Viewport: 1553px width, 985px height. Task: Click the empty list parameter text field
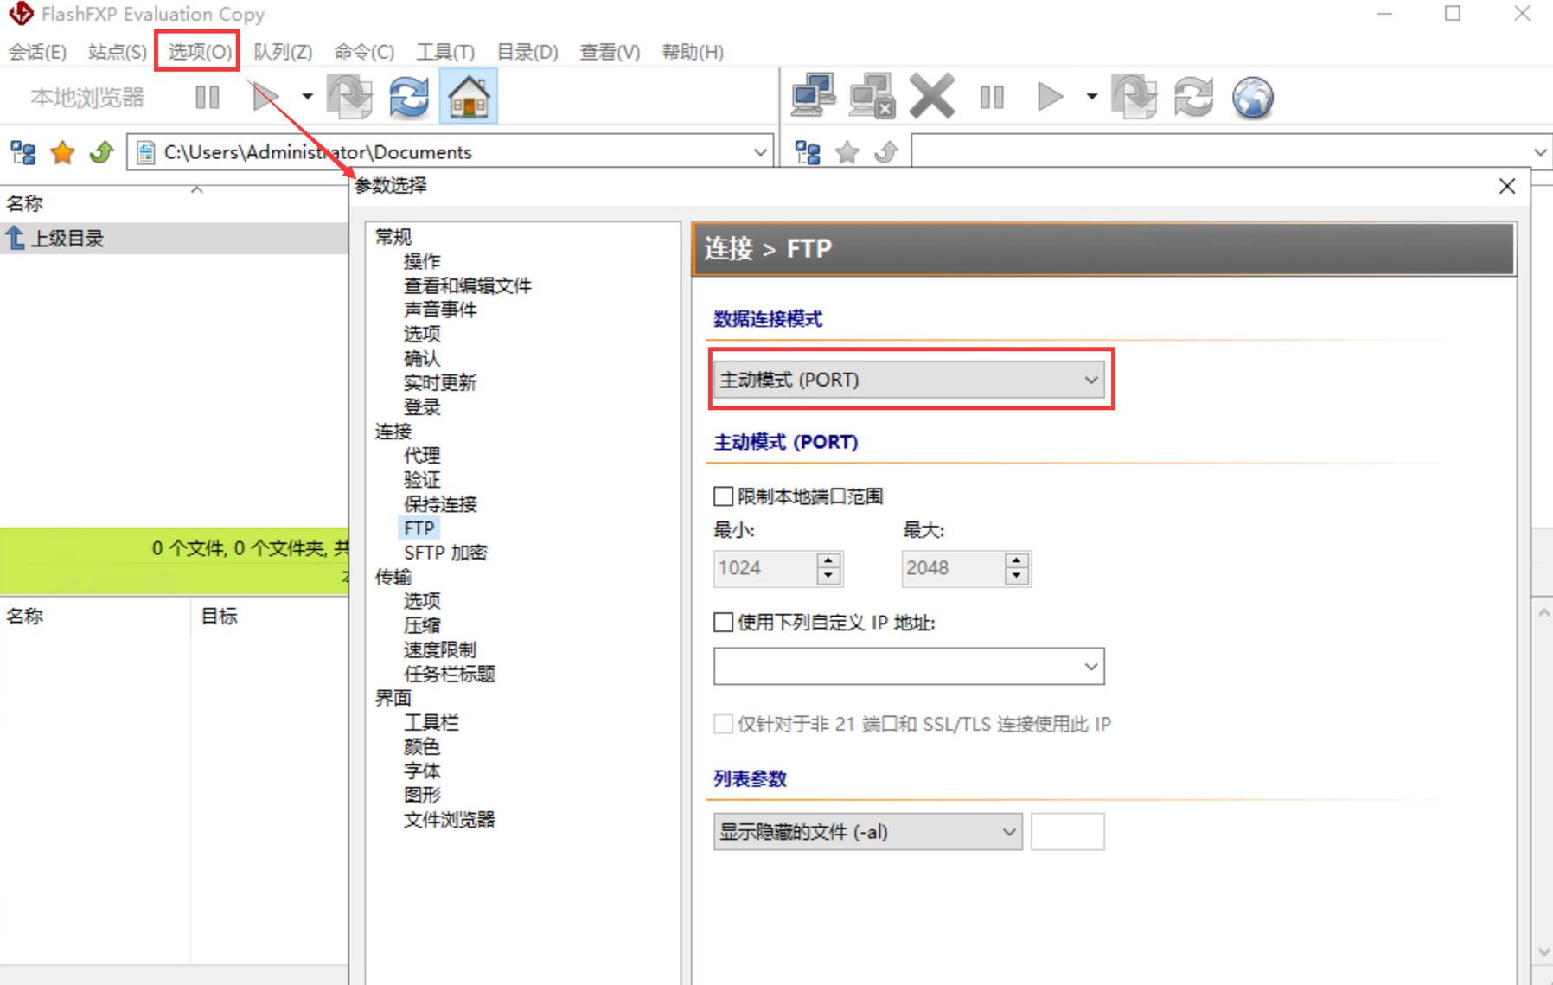click(1067, 832)
